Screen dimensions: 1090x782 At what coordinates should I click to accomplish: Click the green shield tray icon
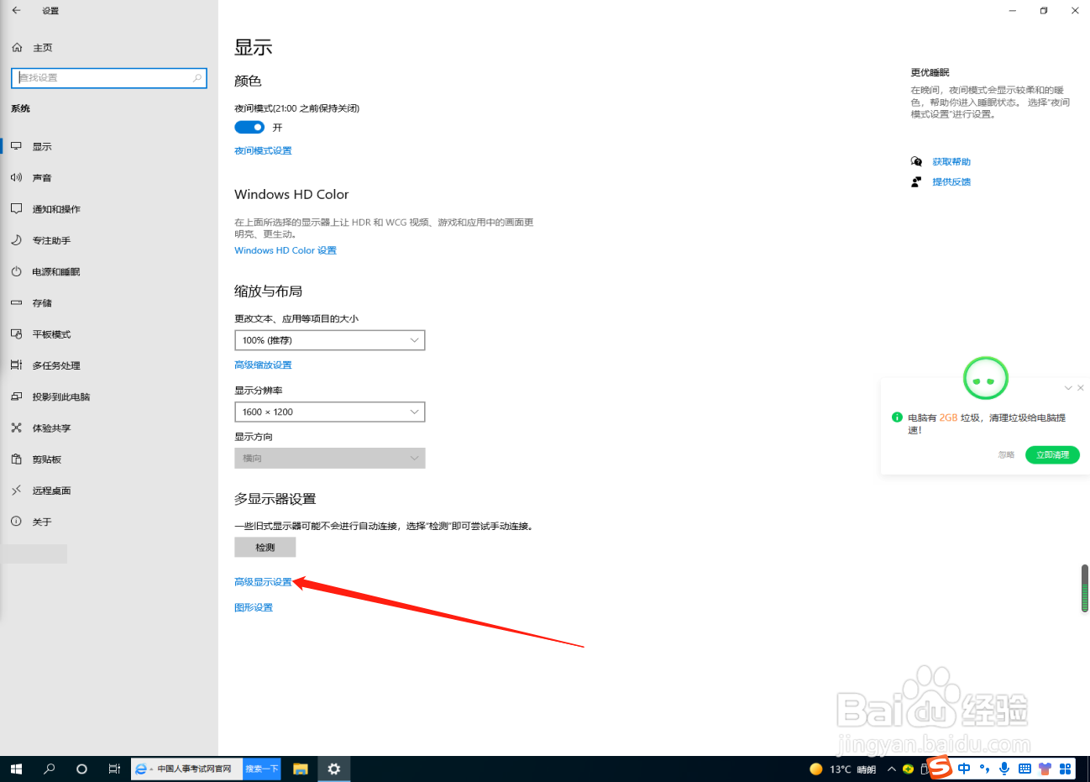(x=909, y=769)
